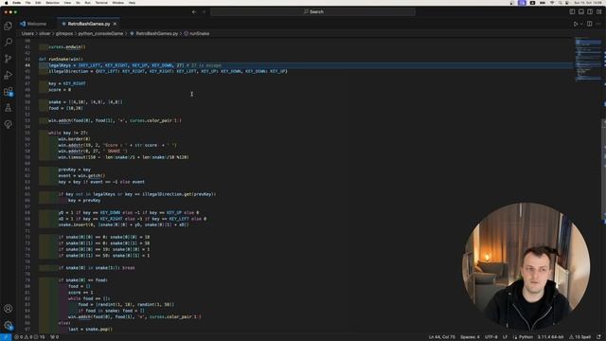Open the editor More Actions ellipsis

pyautogui.click(x=598, y=24)
